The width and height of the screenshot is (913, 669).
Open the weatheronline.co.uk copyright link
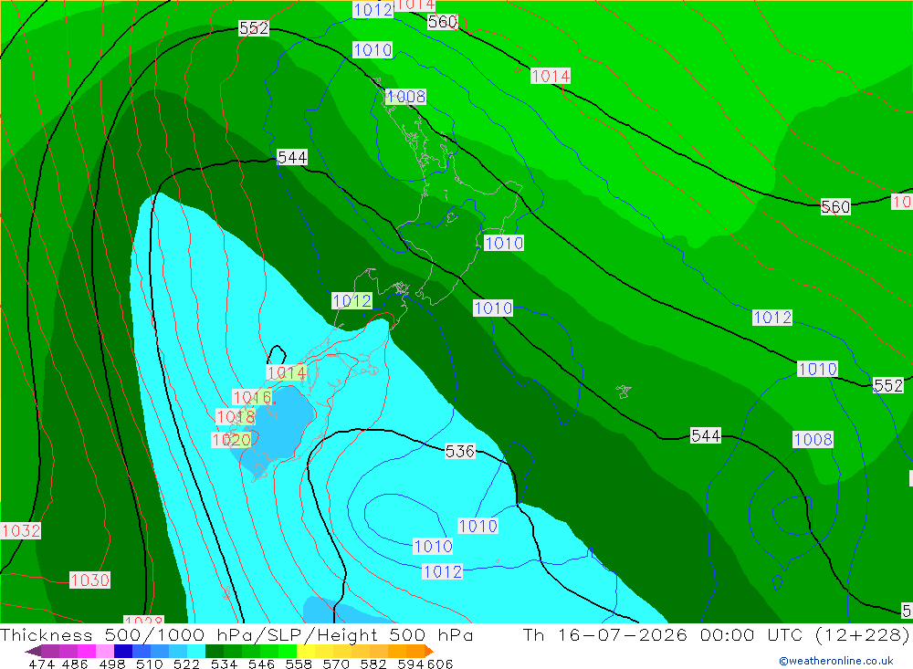pyautogui.click(x=836, y=661)
